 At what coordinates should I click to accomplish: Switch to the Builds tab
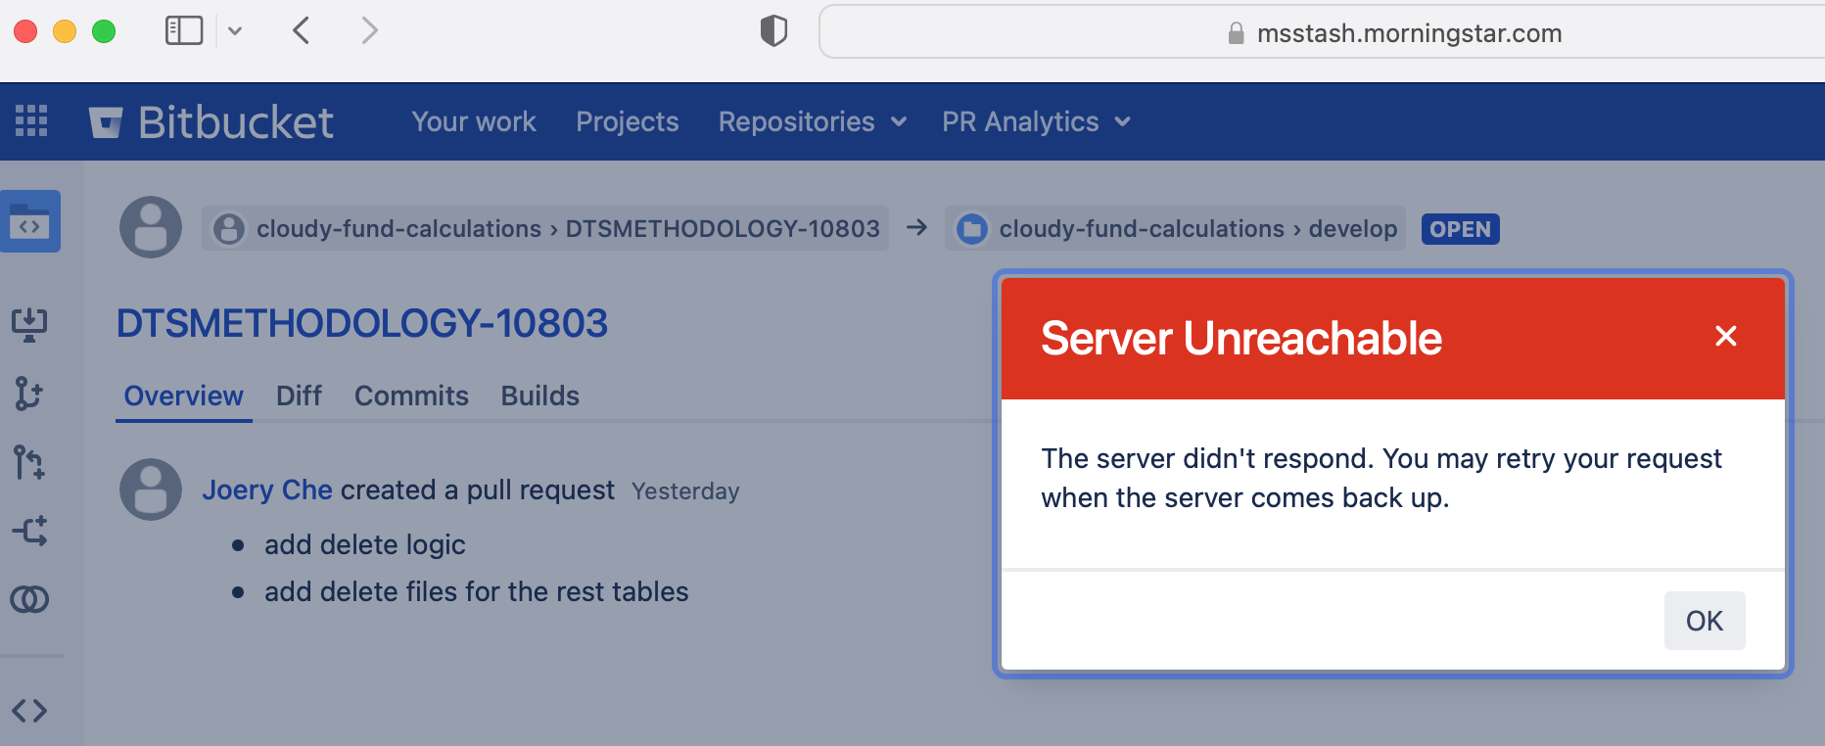click(x=540, y=396)
